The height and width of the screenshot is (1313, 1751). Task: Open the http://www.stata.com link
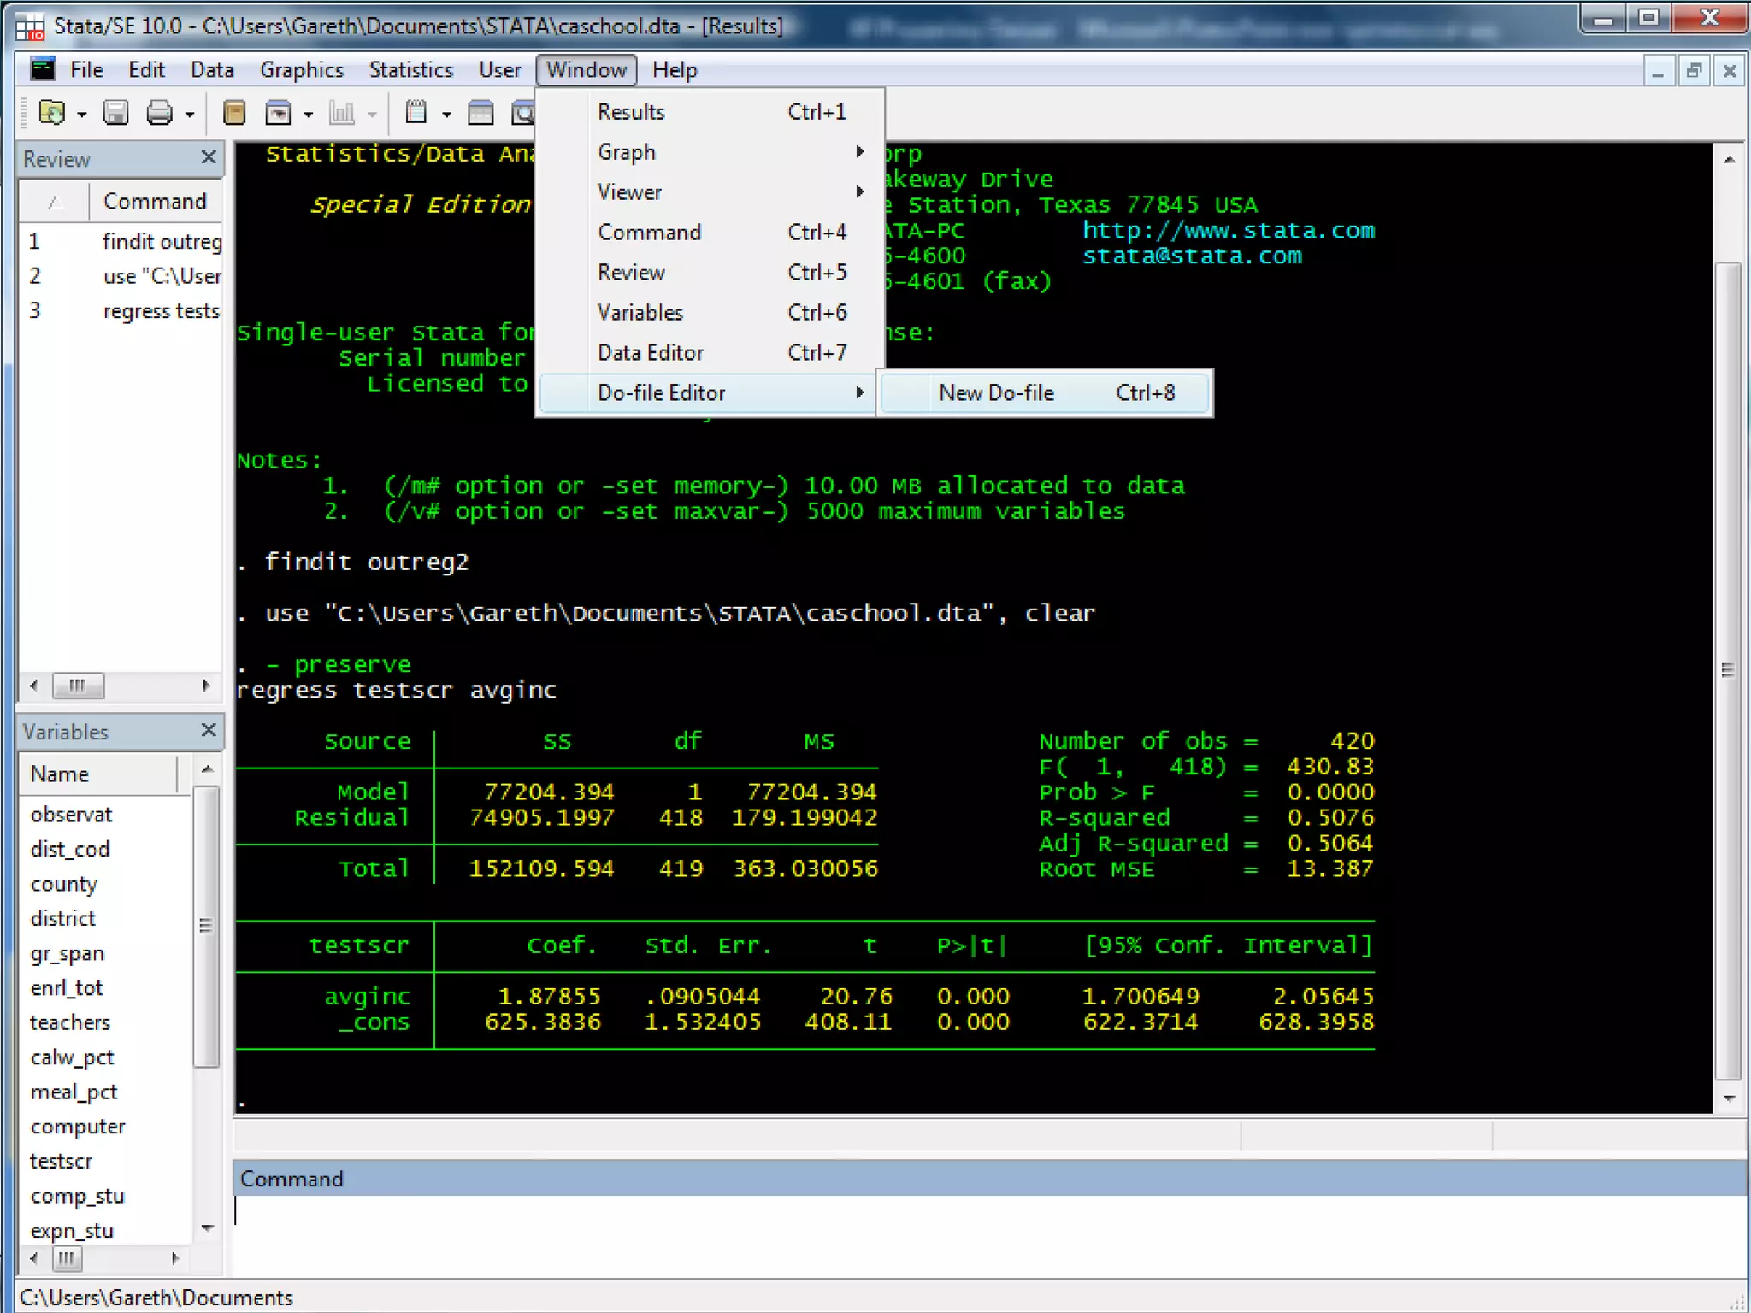point(1229,231)
